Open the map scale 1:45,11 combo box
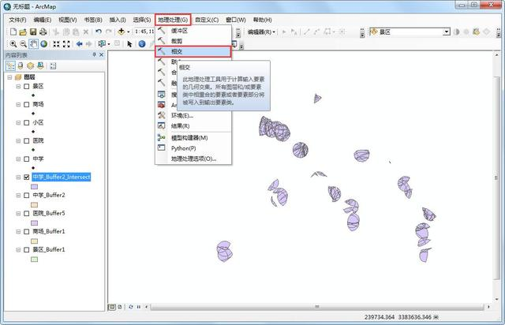This screenshot has height=325, width=505. pyautogui.click(x=144, y=32)
